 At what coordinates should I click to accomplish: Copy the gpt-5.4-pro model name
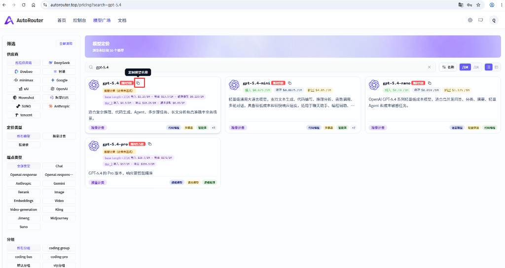pos(150,144)
